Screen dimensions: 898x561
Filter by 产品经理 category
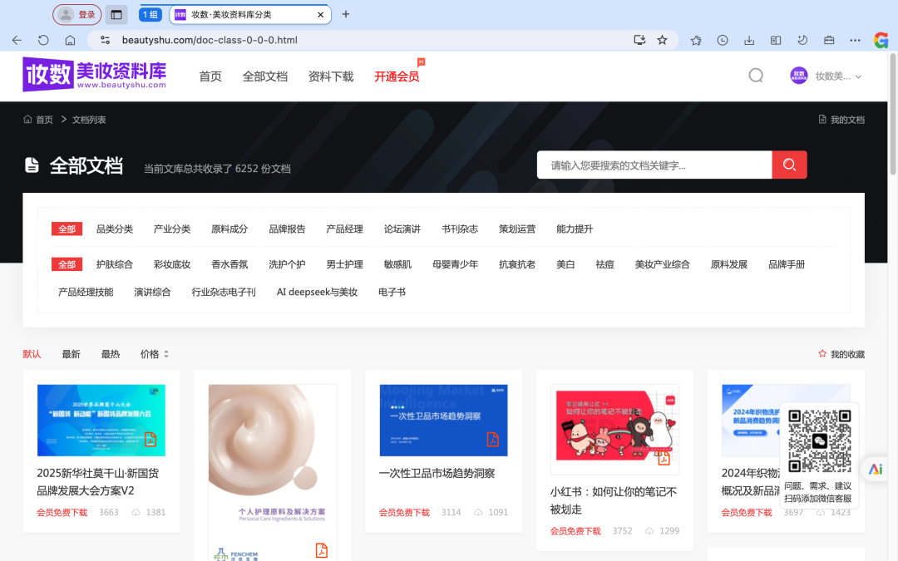click(x=345, y=229)
